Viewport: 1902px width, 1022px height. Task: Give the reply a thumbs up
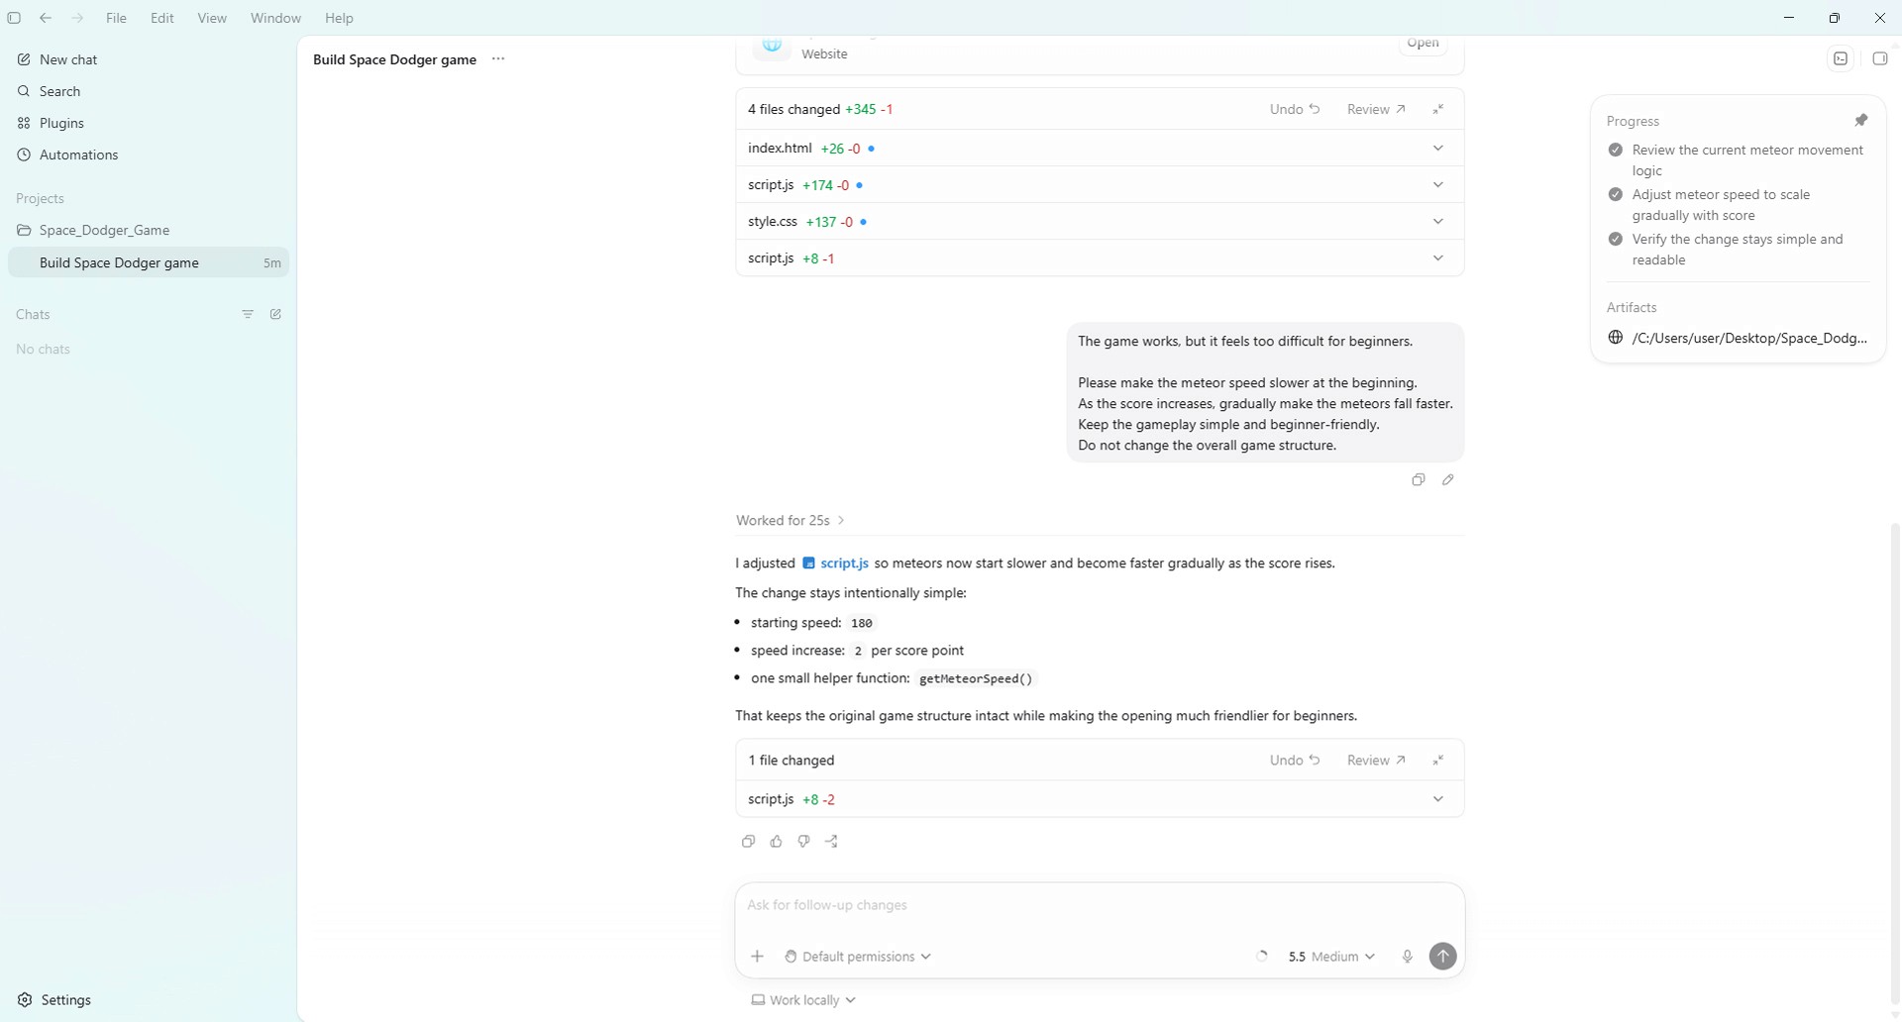click(776, 842)
